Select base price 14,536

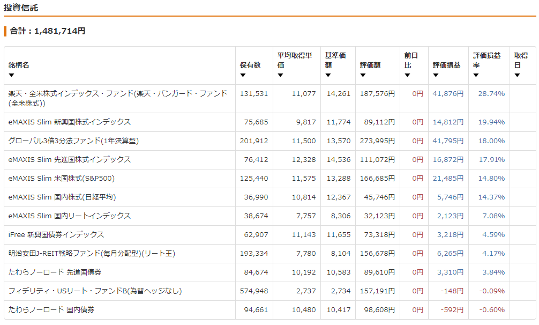(x=339, y=160)
